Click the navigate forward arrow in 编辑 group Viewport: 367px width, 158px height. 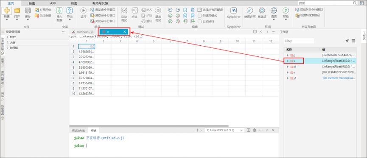pos(178,10)
